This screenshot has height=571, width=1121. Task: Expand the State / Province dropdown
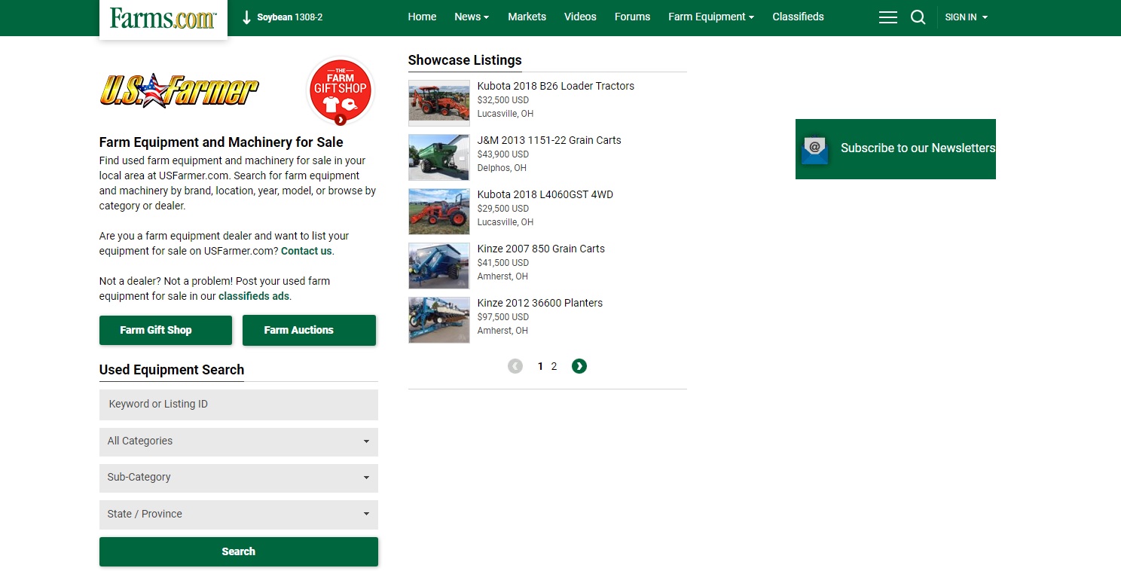click(239, 515)
